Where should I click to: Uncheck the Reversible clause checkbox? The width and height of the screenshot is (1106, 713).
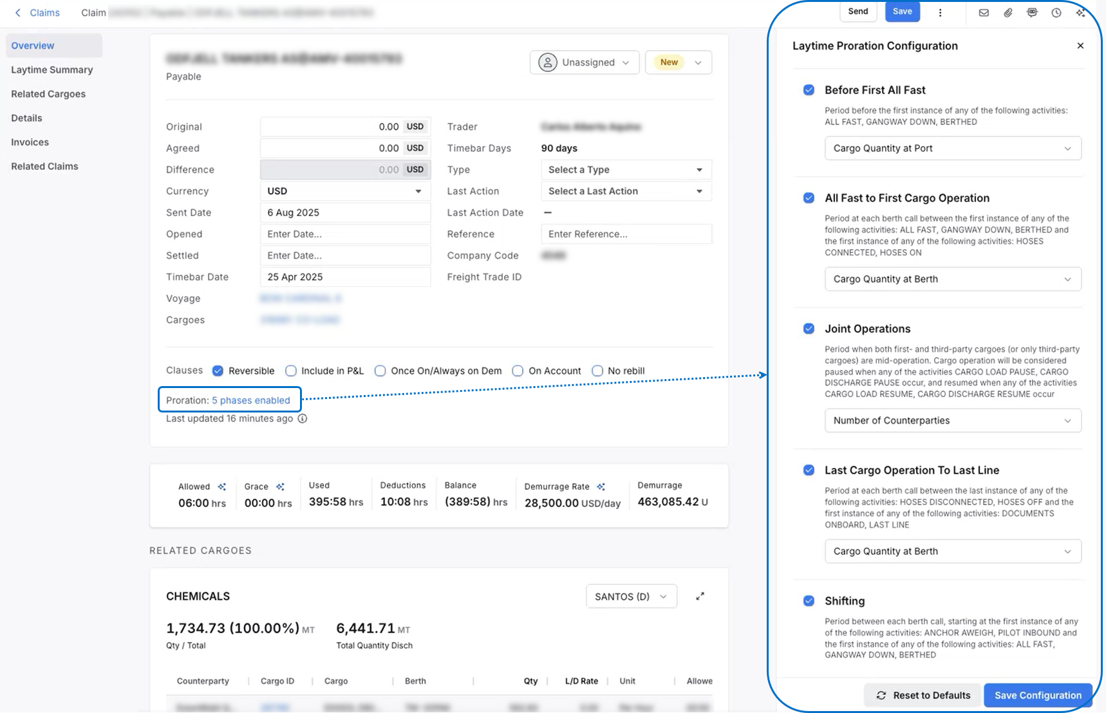pyautogui.click(x=218, y=371)
